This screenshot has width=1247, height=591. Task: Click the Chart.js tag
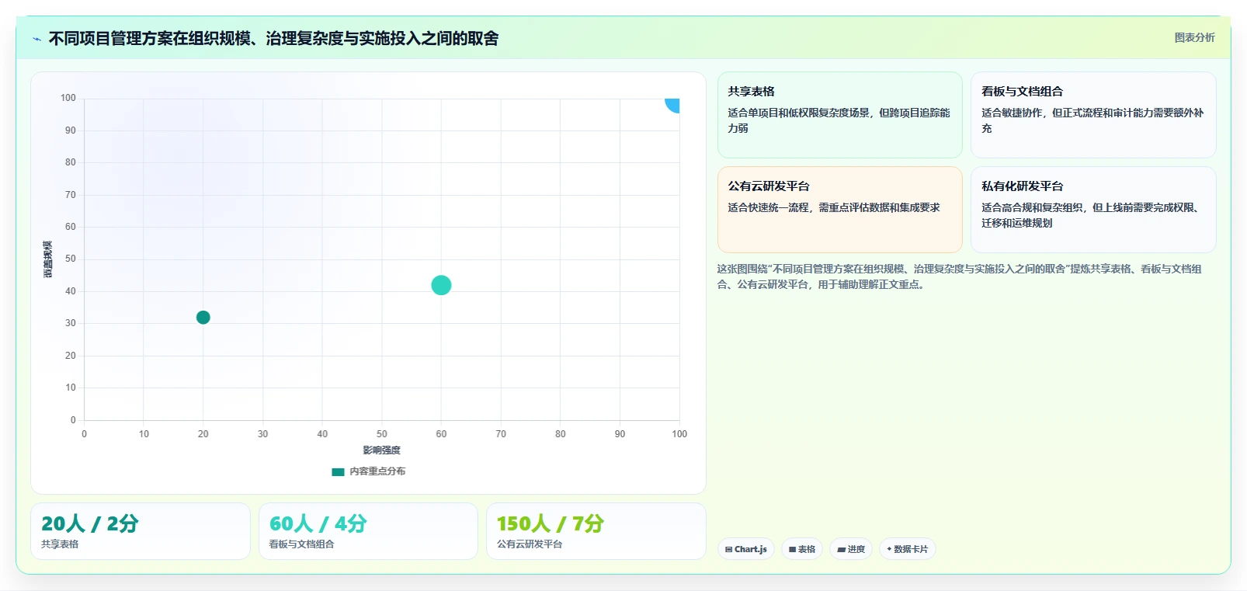click(746, 549)
